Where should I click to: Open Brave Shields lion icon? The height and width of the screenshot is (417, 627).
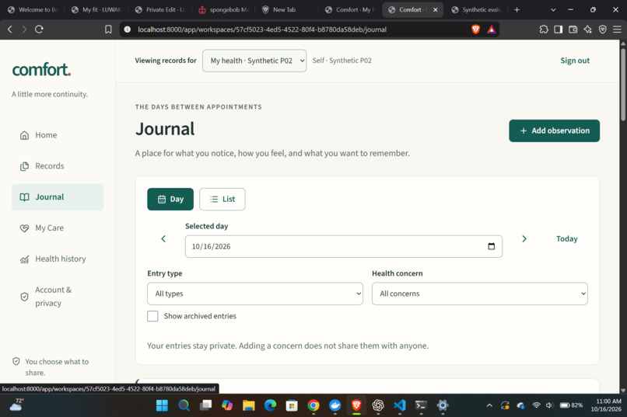coord(475,30)
